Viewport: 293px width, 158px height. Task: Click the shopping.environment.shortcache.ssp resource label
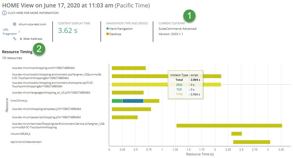(53, 84)
